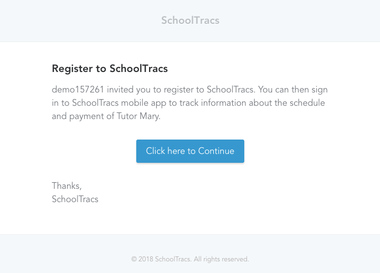Click the Register to SchoolTracs heading
The width and height of the screenshot is (380, 273).
coord(110,69)
